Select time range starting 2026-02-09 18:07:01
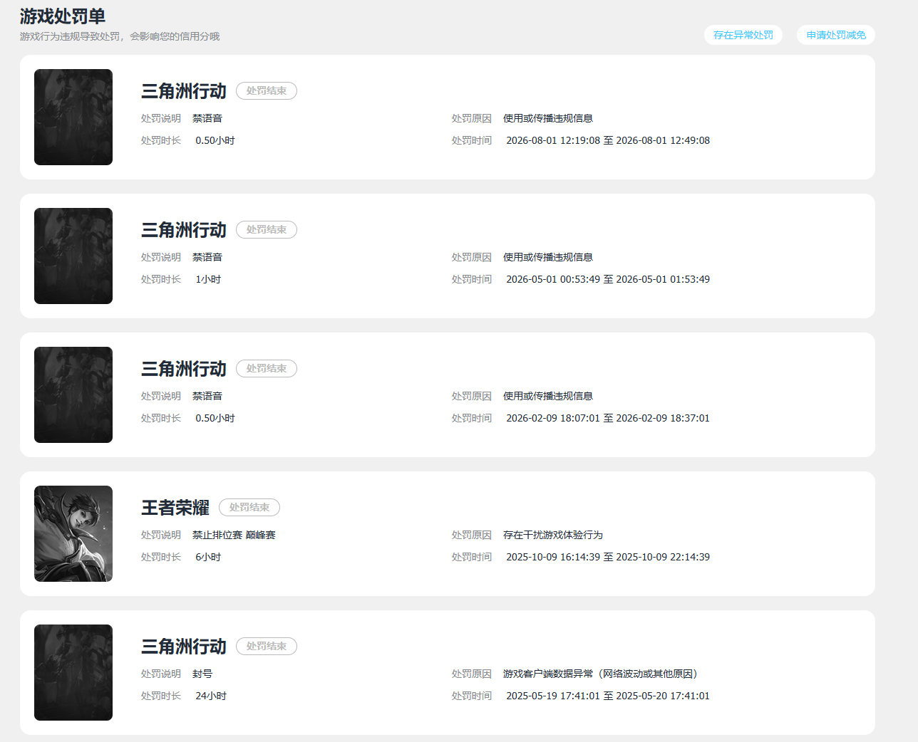Screen dimensions: 918x742 tap(608, 419)
